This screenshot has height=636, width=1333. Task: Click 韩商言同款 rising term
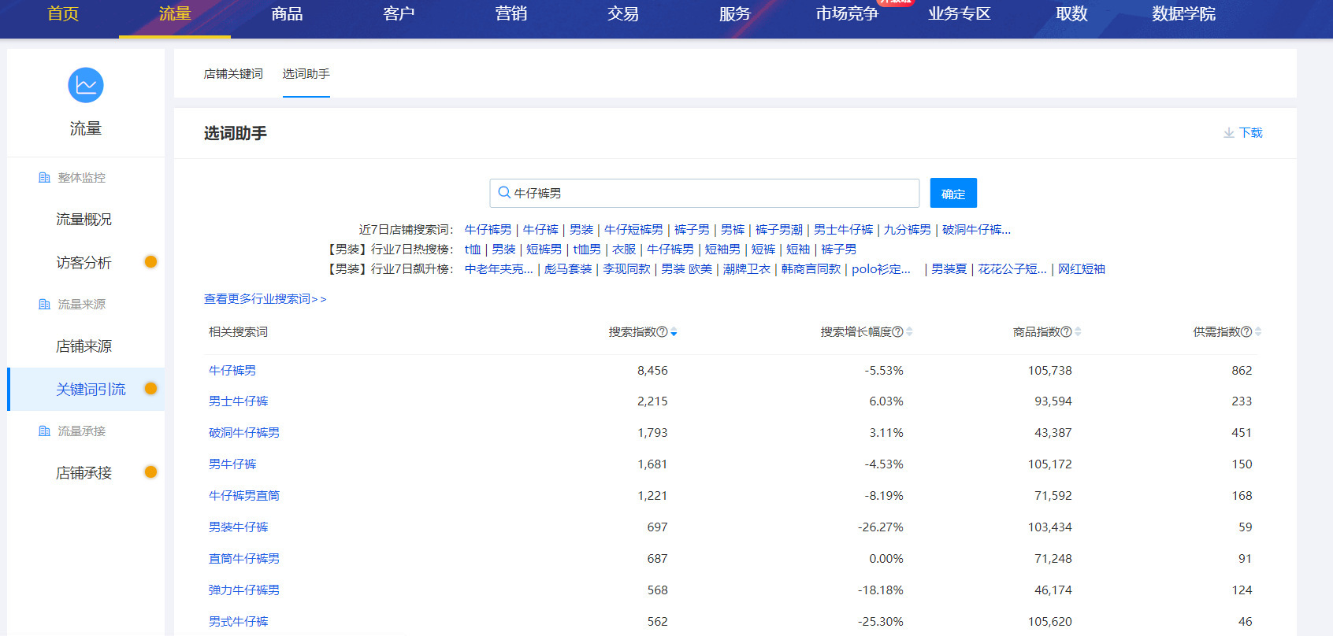[x=811, y=269]
